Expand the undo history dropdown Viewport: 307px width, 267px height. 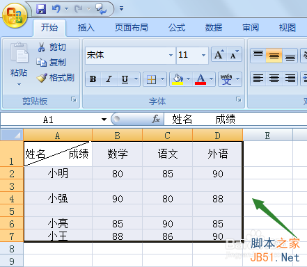coord(66,9)
